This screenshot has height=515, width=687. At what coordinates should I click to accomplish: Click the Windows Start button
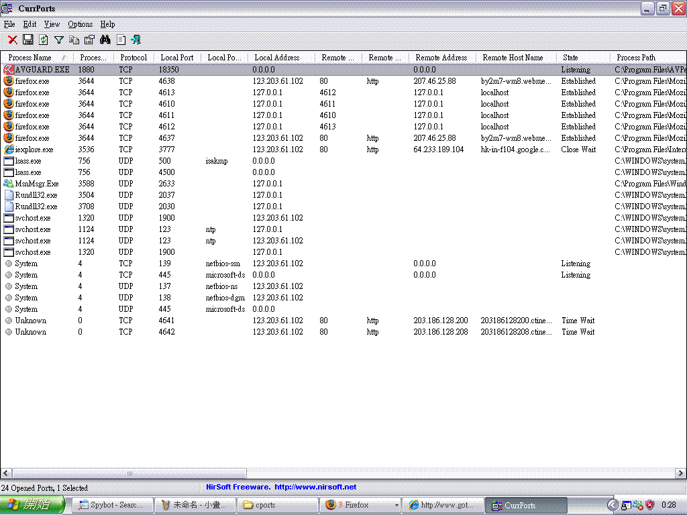pyautogui.click(x=32, y=505)
